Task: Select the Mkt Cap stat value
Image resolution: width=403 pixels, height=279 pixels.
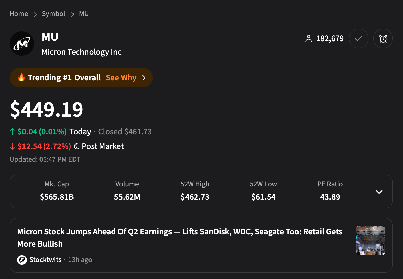Action: pyautogui.click(x=57, y=197)
